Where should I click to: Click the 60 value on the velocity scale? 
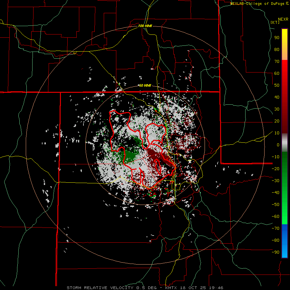click(277, 73)
